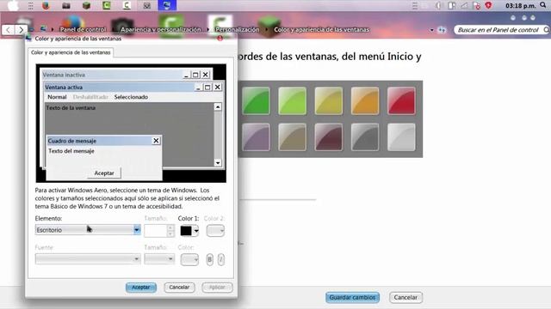Choose the white frost color swatch
Viewport: 551px width, 309px height.
[401, 137]
